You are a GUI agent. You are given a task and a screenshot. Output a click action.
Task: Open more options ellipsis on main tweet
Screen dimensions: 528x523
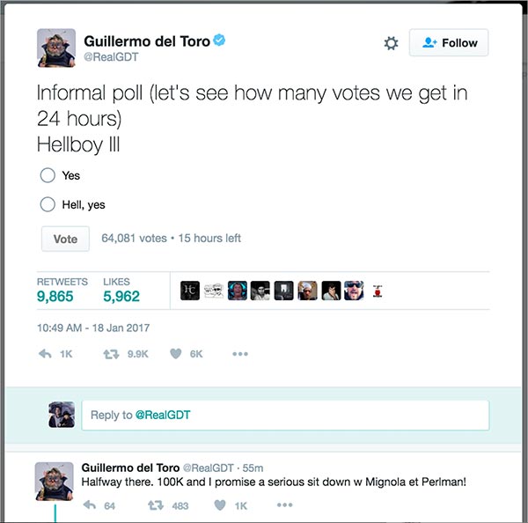(x=240, y=354)
